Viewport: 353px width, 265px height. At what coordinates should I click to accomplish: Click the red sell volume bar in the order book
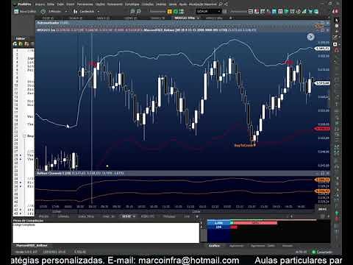click(x=255, y=223)
